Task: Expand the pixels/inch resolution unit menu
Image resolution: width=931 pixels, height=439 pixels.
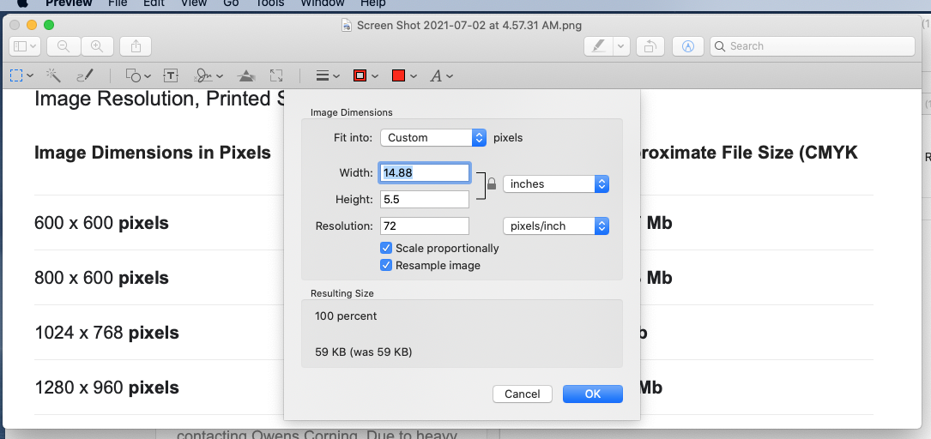Action: tap(555, 226)
